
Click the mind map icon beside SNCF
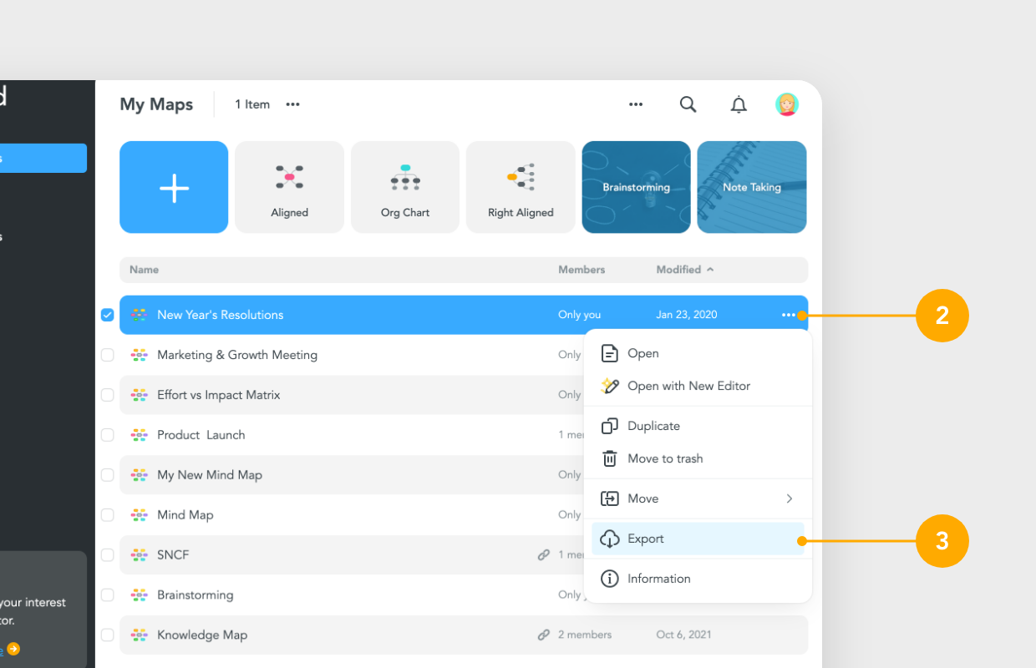tap(139, 554)
